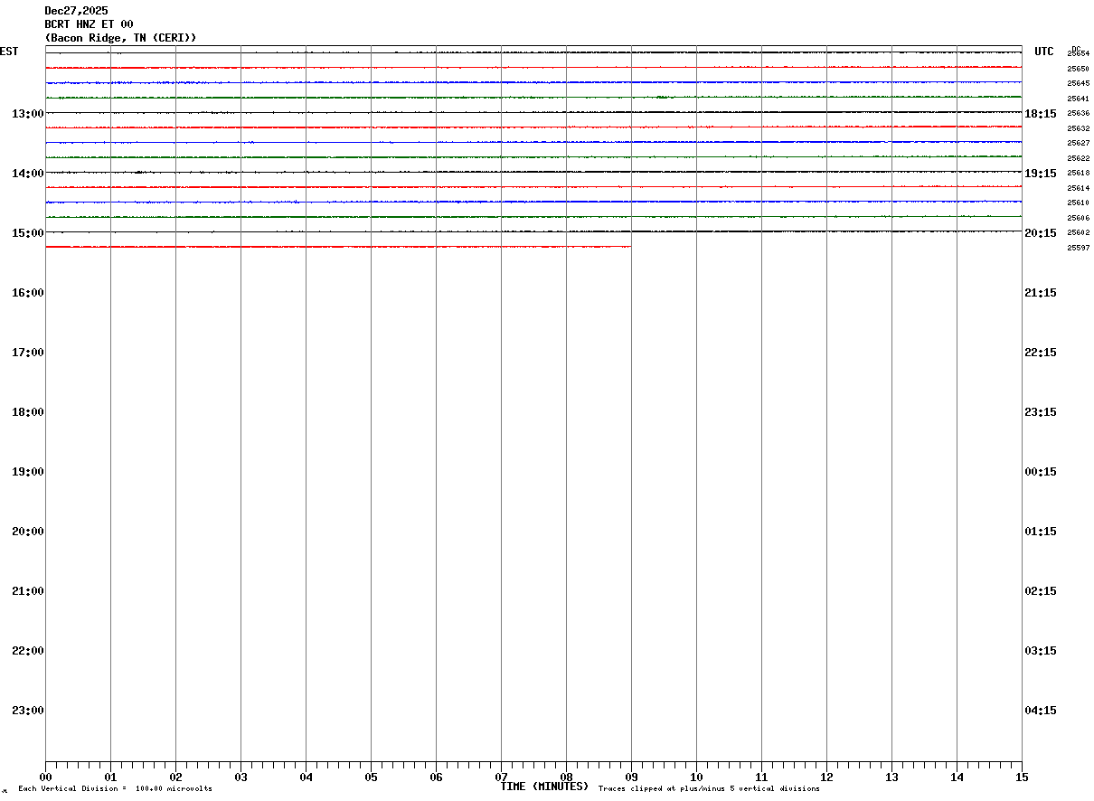
Task: Select the 18:15 UTC time label
Action: [1041, 113]
